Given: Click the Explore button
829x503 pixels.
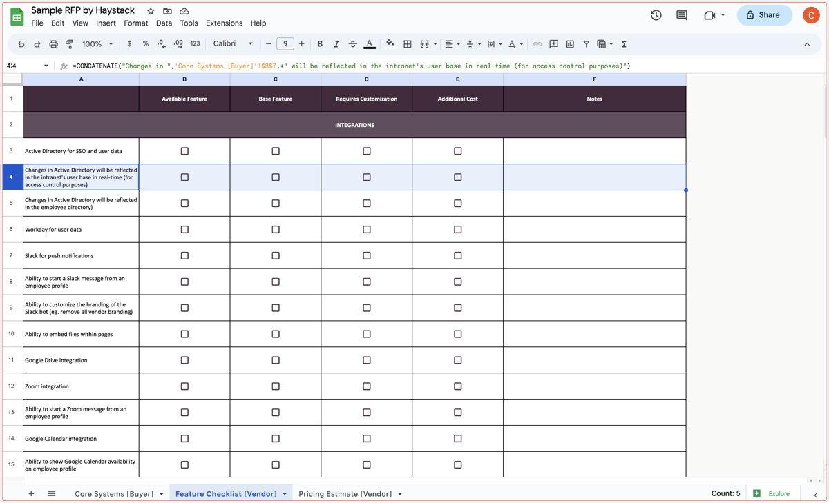Looking at the screenshot, I should (772, 494).
